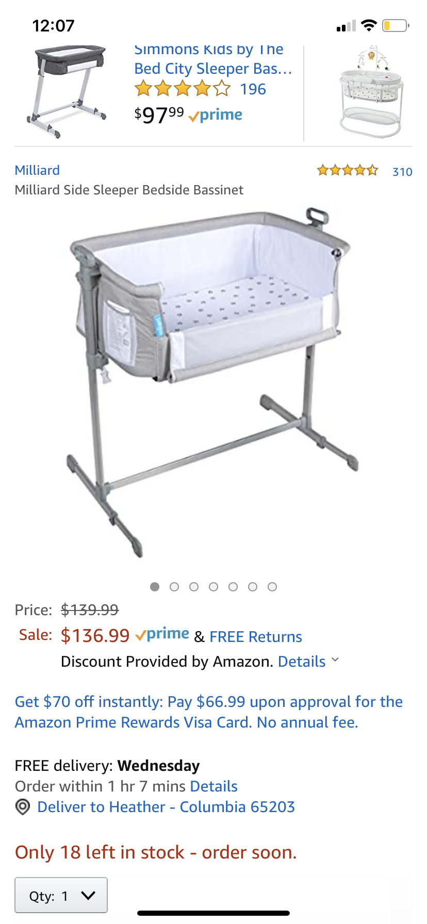Tap the Prime logo beside sale price
This screenshot has width=427, height=924.
pyautogui.click(x=162, y=634)
